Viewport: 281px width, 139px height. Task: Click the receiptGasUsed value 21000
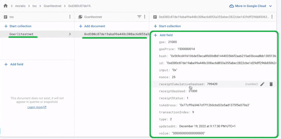[193, 91]
